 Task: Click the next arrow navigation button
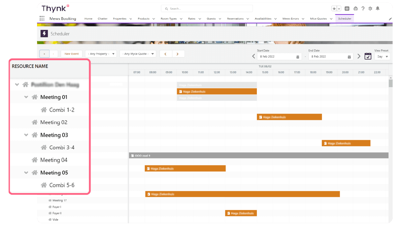(x=178, y=53)
